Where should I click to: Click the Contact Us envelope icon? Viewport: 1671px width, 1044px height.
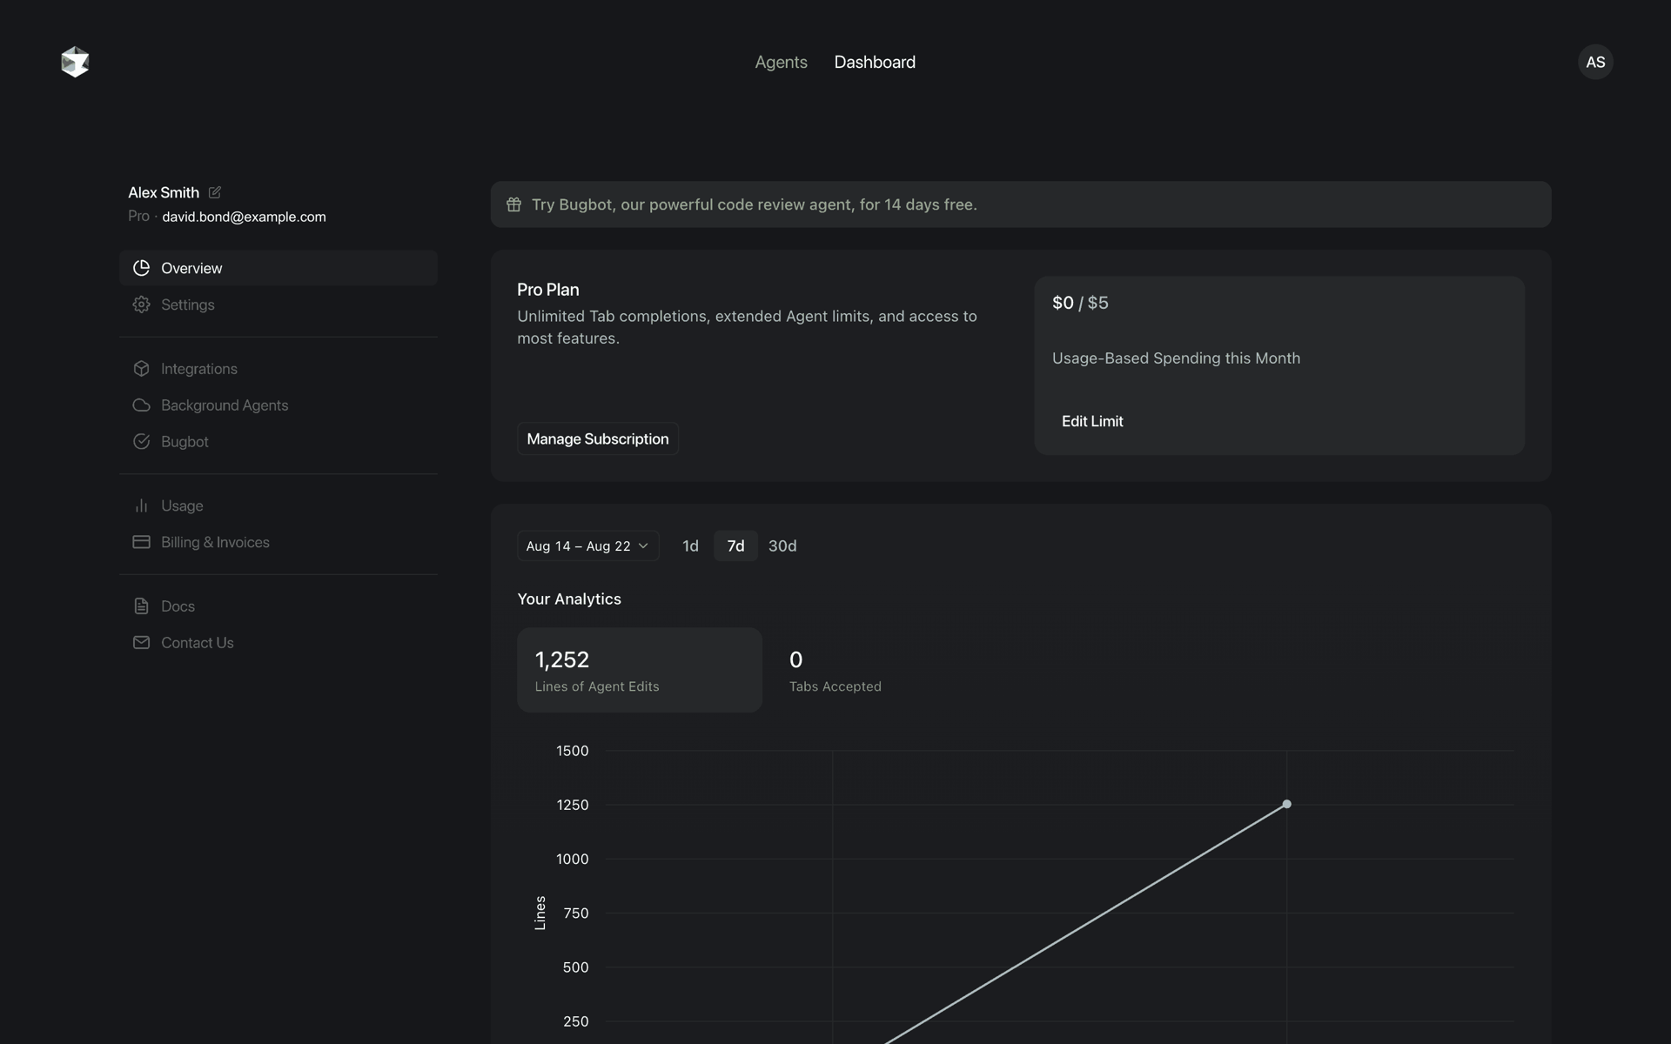pos(141,643)
